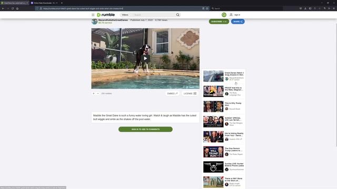Upvote the video with the plus button
Viewport: 337px width, 189px height.
(94, 93)
